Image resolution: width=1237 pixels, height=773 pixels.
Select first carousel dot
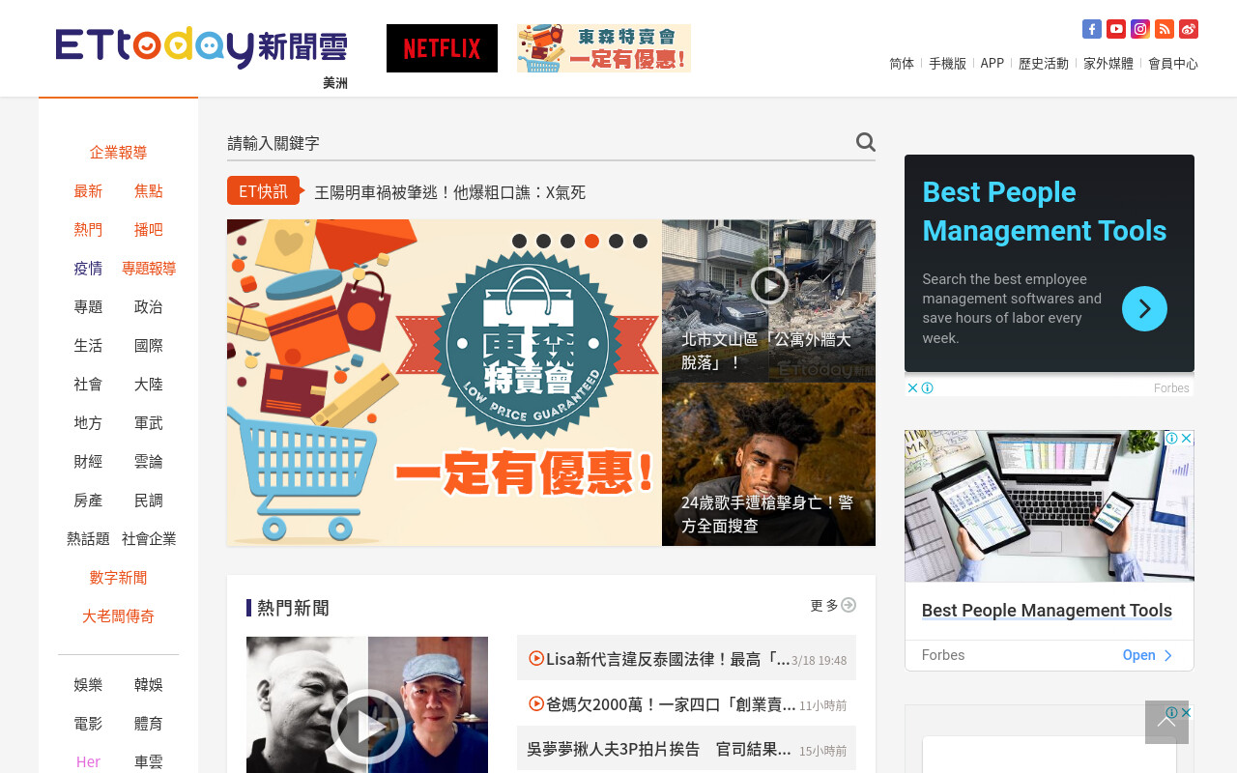(519, 241)
